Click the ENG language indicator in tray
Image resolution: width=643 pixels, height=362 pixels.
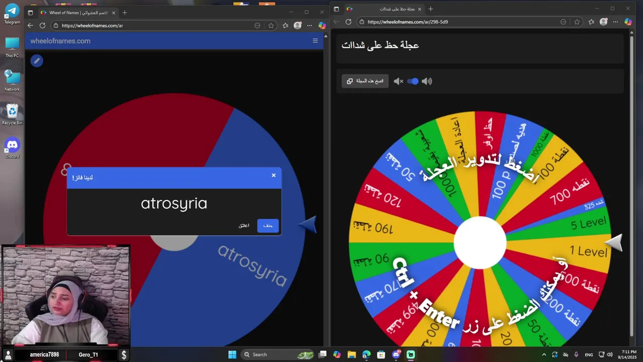pyautogui.click(x=589, y=354)
